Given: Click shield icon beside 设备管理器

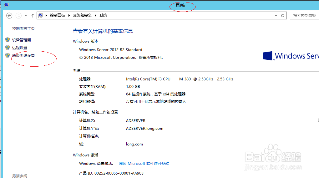Looking at the screenshot, I should [8, 40].
